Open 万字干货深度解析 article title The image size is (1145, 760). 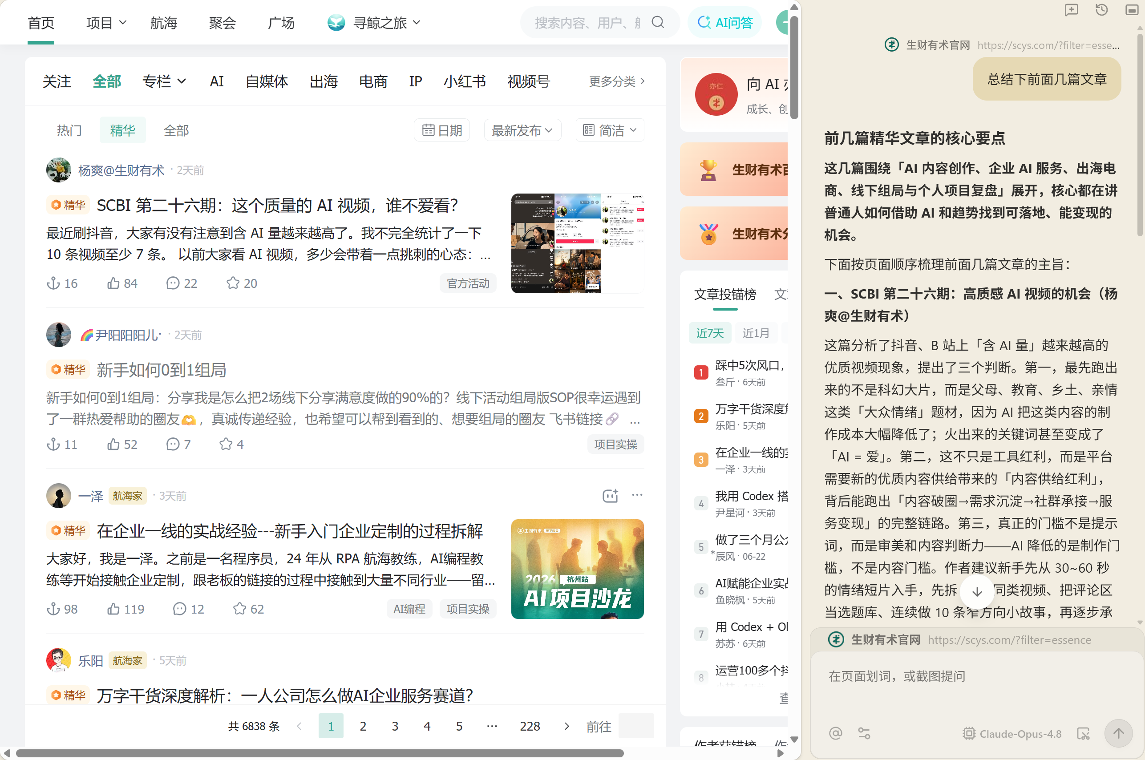pos(284,695)
